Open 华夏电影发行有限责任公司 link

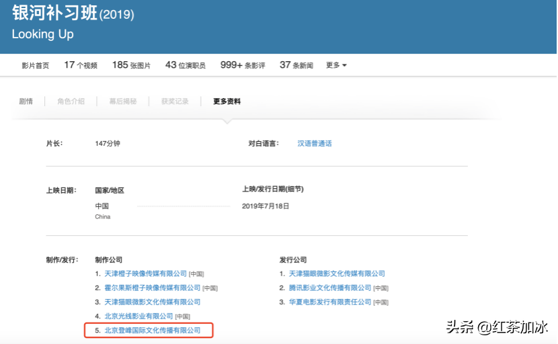click(330, 302)
